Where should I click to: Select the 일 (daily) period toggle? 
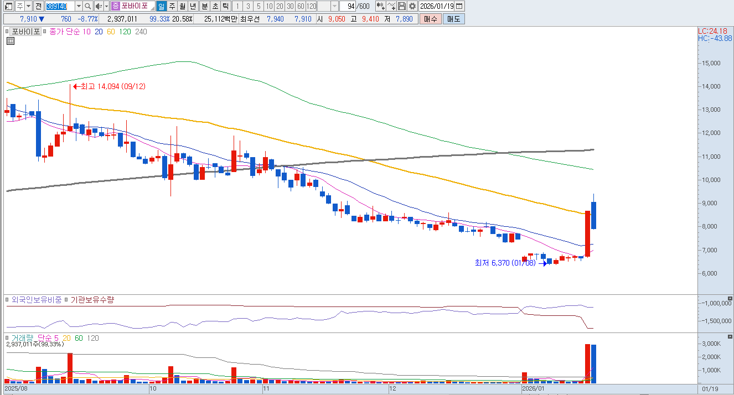point(161,6)
